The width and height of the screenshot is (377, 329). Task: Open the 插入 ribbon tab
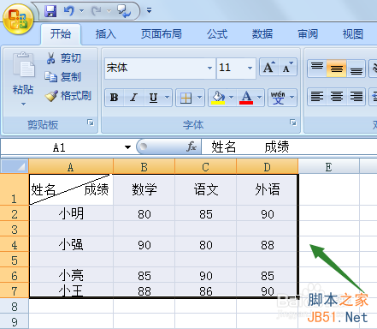[106, 34]
